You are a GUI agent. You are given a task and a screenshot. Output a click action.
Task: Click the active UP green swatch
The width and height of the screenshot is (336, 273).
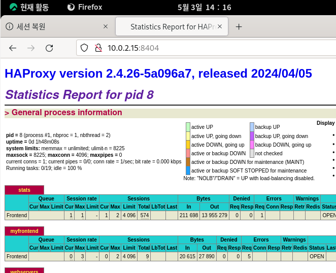(188, 127)
